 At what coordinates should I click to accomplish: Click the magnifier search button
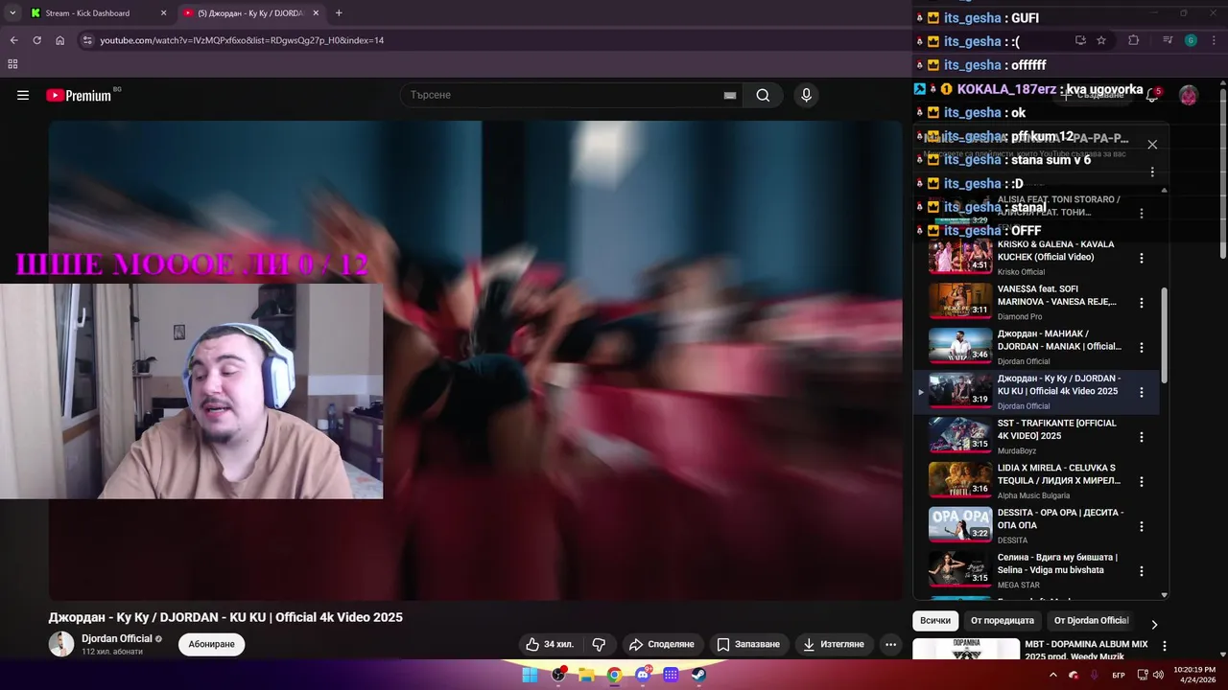click(763, 95)
